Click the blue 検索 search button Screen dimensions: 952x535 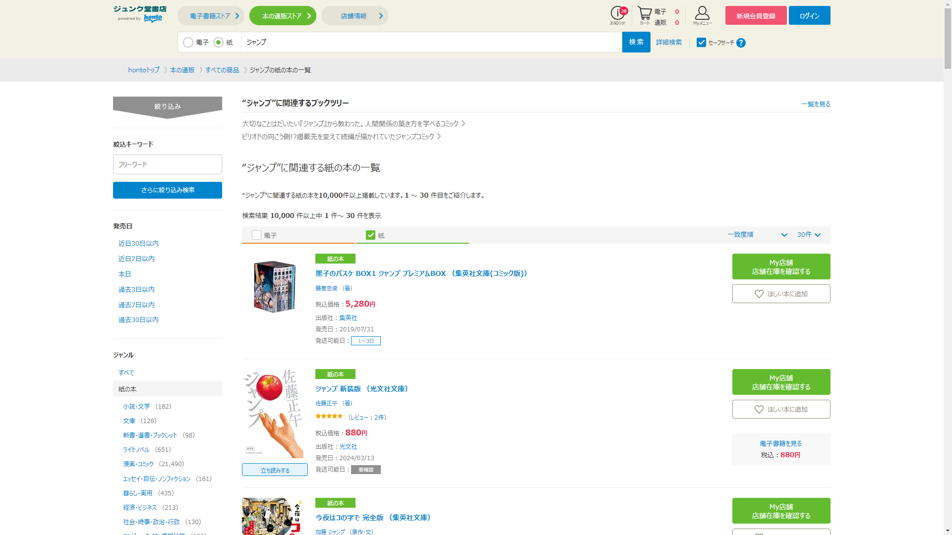pyautogui.click(x=636, y=42)
